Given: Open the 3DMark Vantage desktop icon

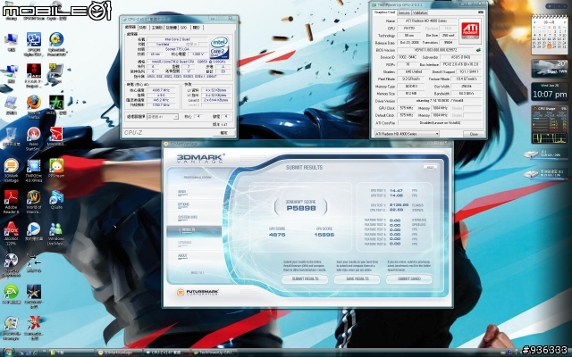Looking at the screenshot, I should click(11, 170).
